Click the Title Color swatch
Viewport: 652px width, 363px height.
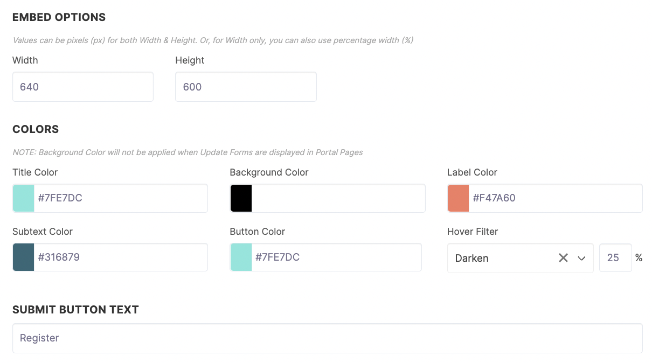(23, 198)
